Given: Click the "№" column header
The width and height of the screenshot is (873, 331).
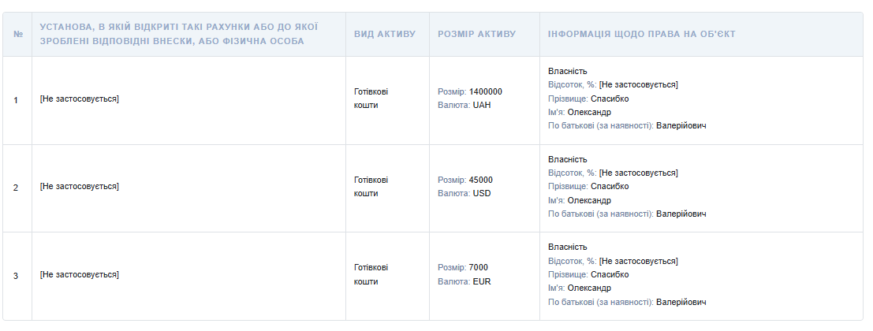Looking at the screenshot, I should click(x=17, y=35).
